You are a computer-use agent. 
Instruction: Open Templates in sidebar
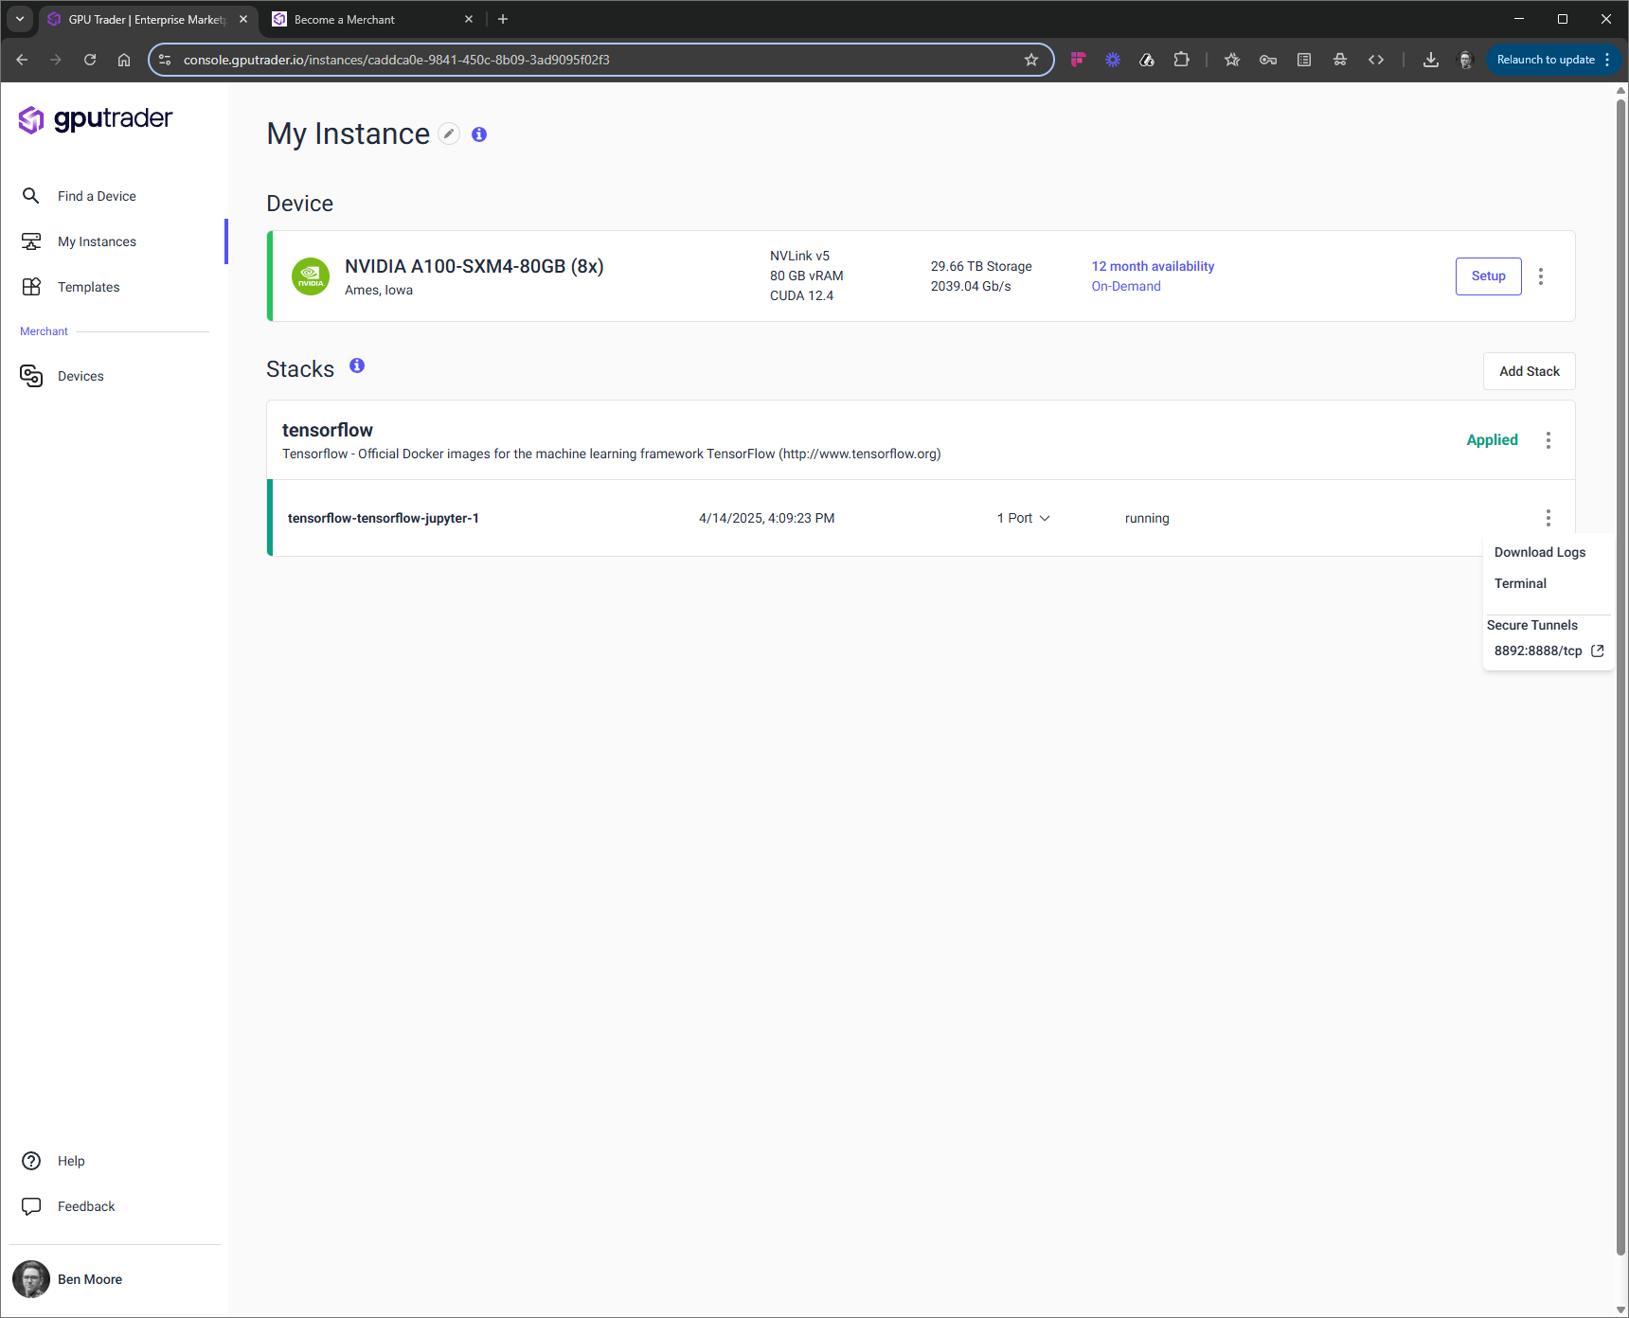tap(88, 287)
